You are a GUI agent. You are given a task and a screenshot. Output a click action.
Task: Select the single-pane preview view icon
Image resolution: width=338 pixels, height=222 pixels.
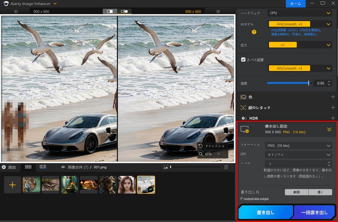tap(110, 11)
